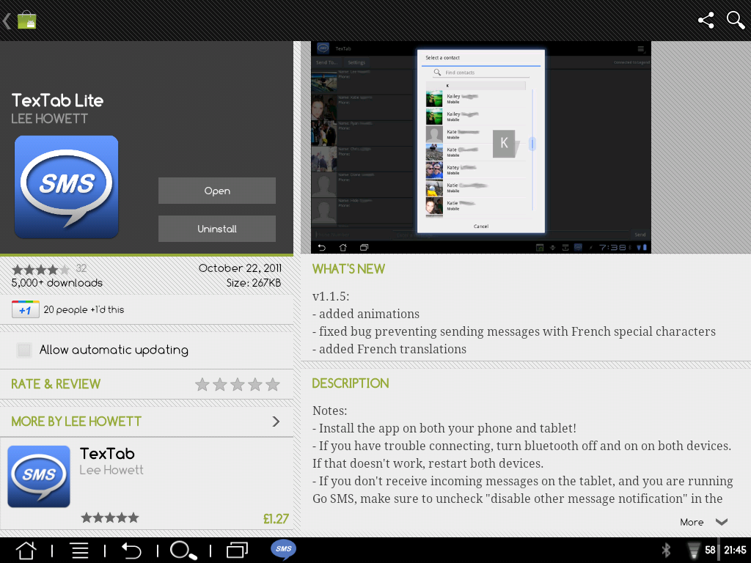Expand More by Lee Howett
751x563 pixels.
(x=147, y=422)
